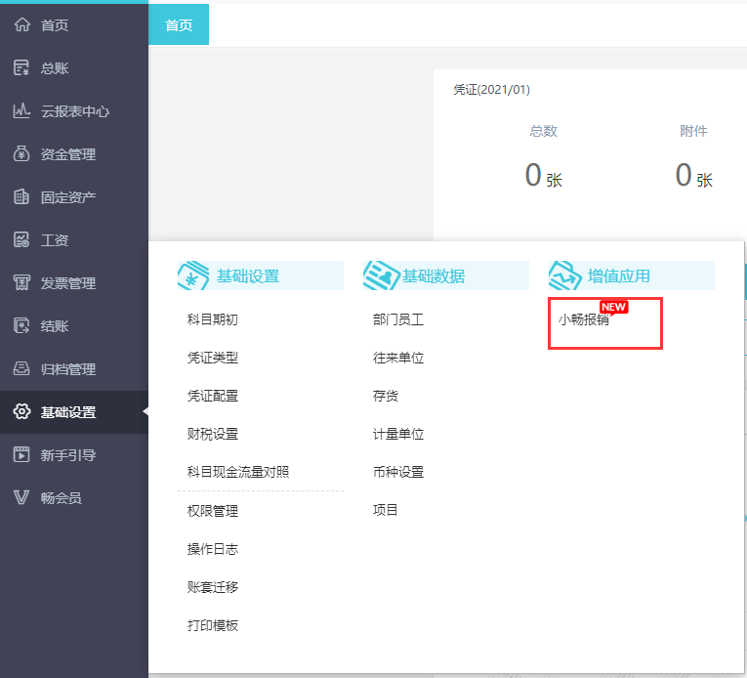The height and width of the screenshot is (678, 747).
Task: Go to 打印模板 settings
Action: [212, 625]
